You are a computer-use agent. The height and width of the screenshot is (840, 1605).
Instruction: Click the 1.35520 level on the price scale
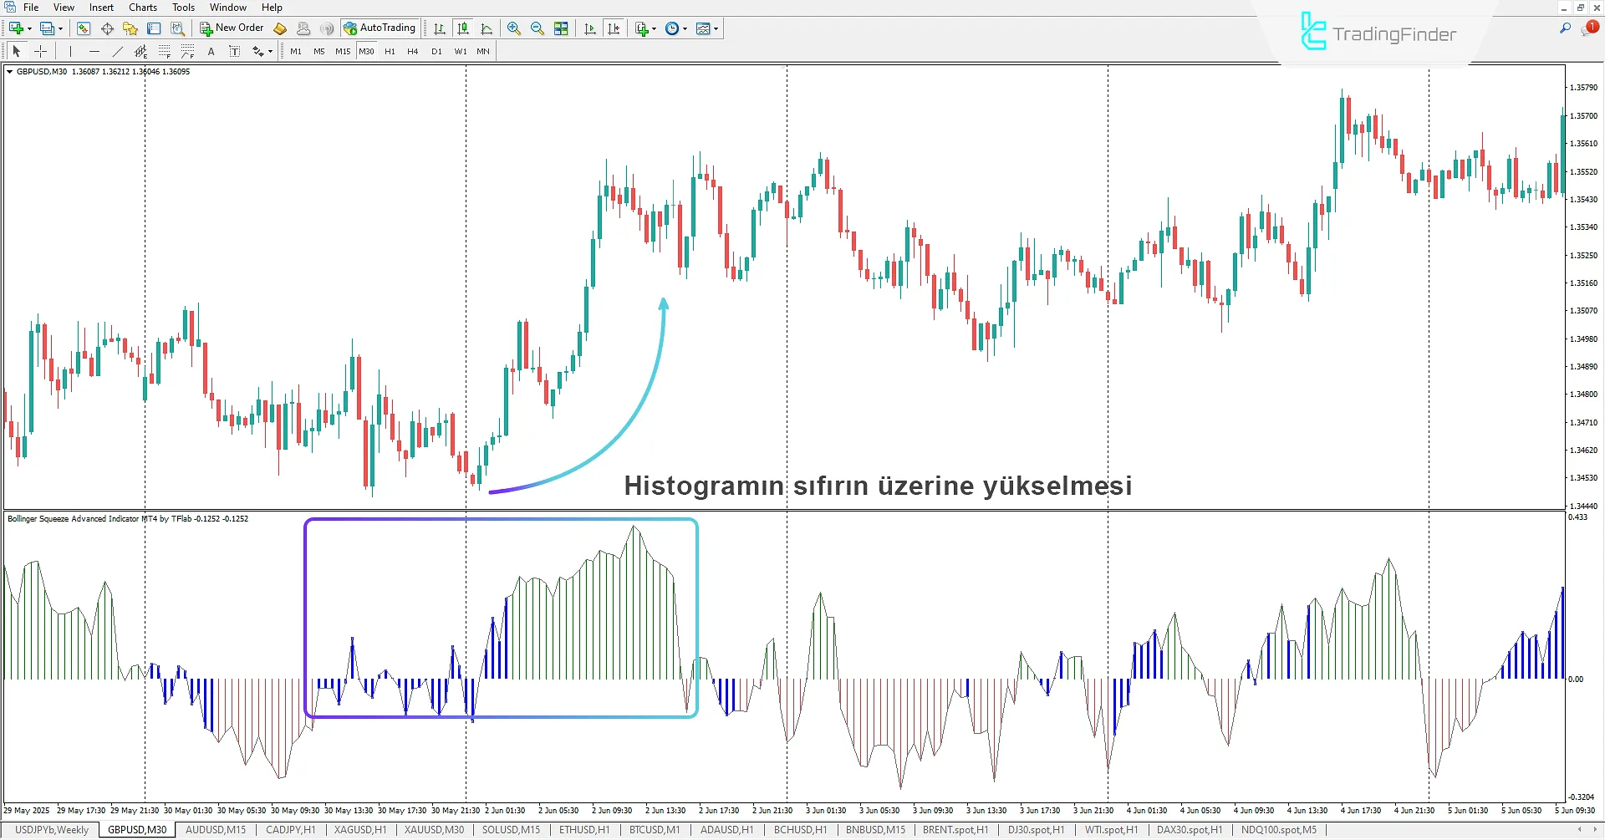(x=1583, y=172)
